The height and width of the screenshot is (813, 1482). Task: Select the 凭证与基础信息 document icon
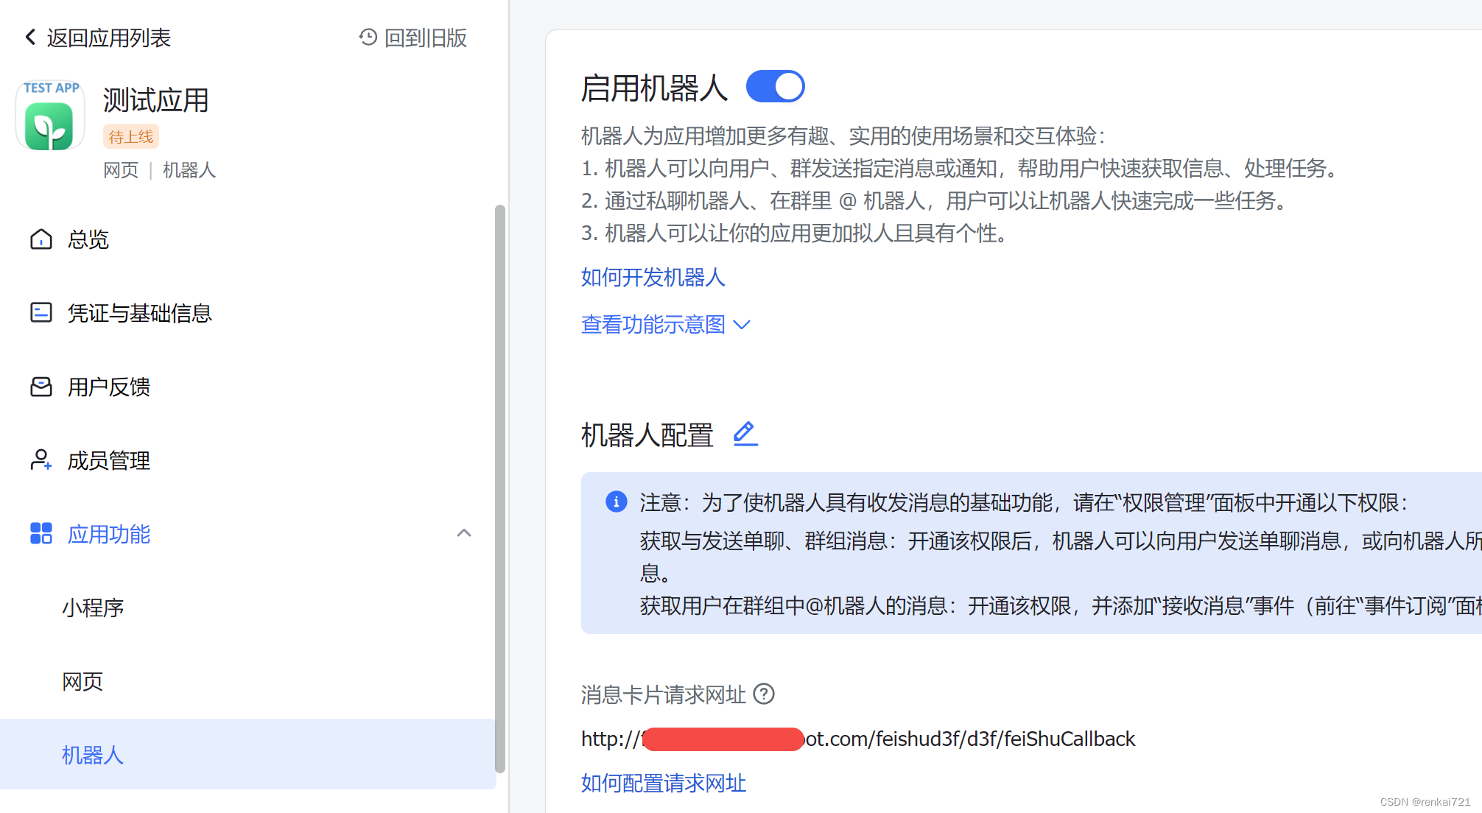point(41,312)
